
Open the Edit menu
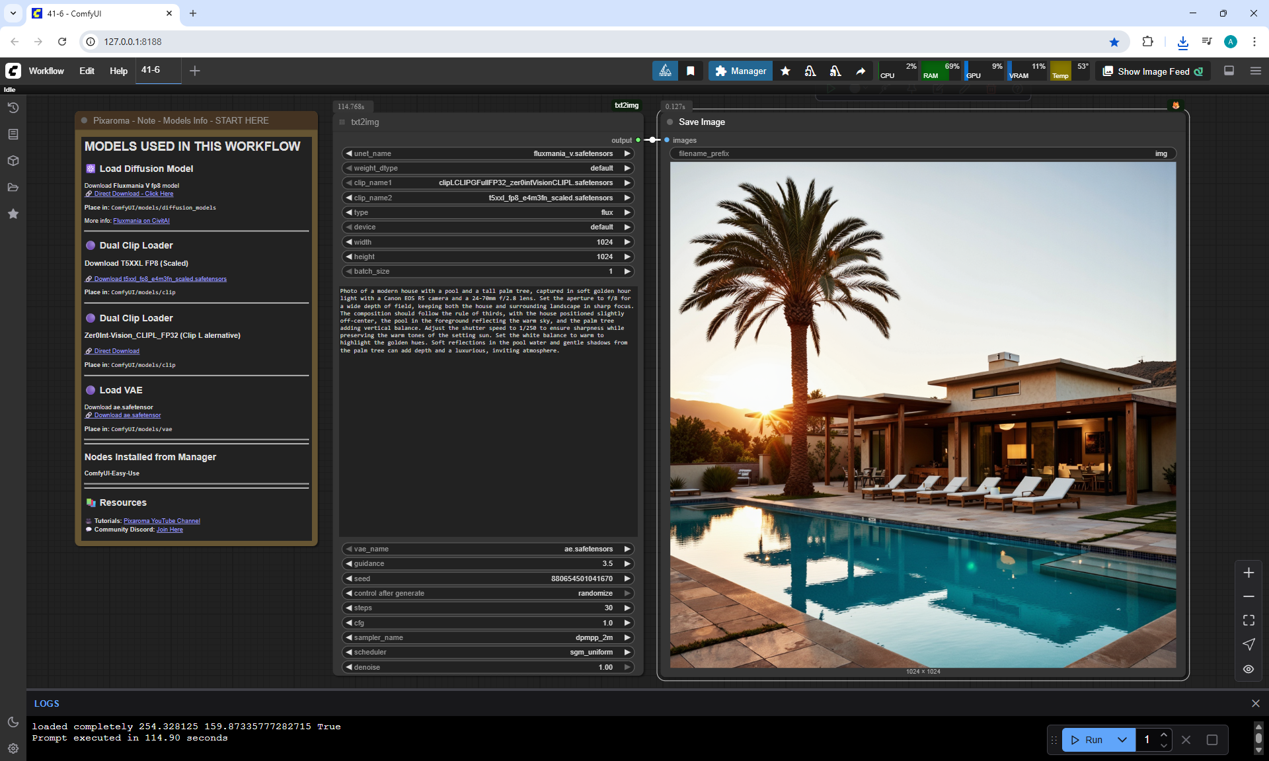tap(87, 71)
